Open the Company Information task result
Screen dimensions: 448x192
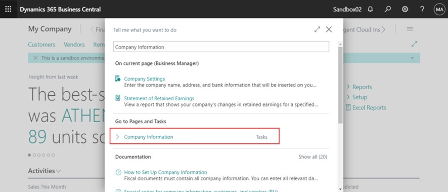click(195, 137)
